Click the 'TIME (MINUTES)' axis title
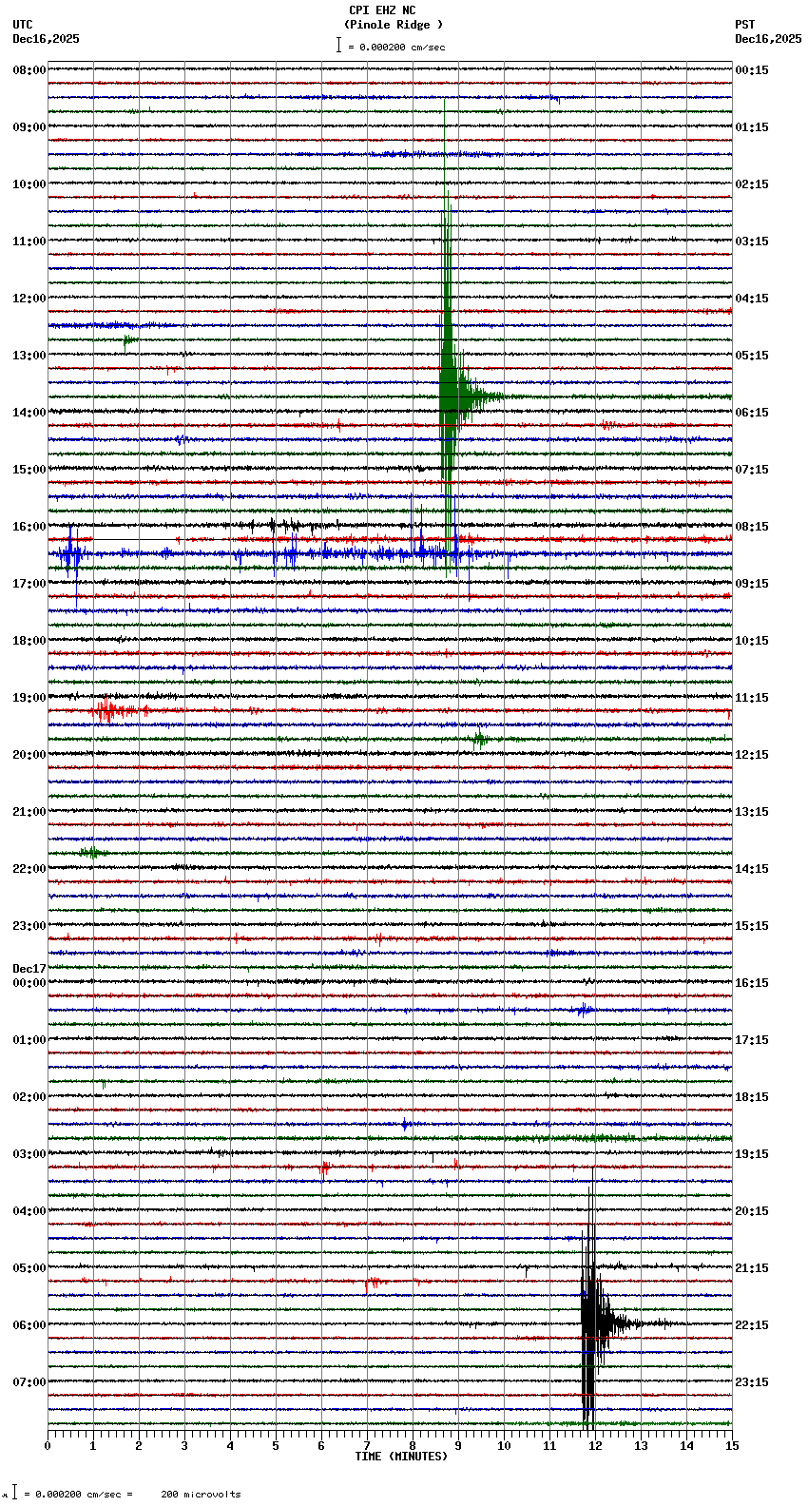This screenshot has width=808, height=1506. [x=401, y=1457]
